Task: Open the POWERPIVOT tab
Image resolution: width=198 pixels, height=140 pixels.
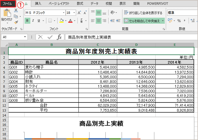Action: [158, 3]
